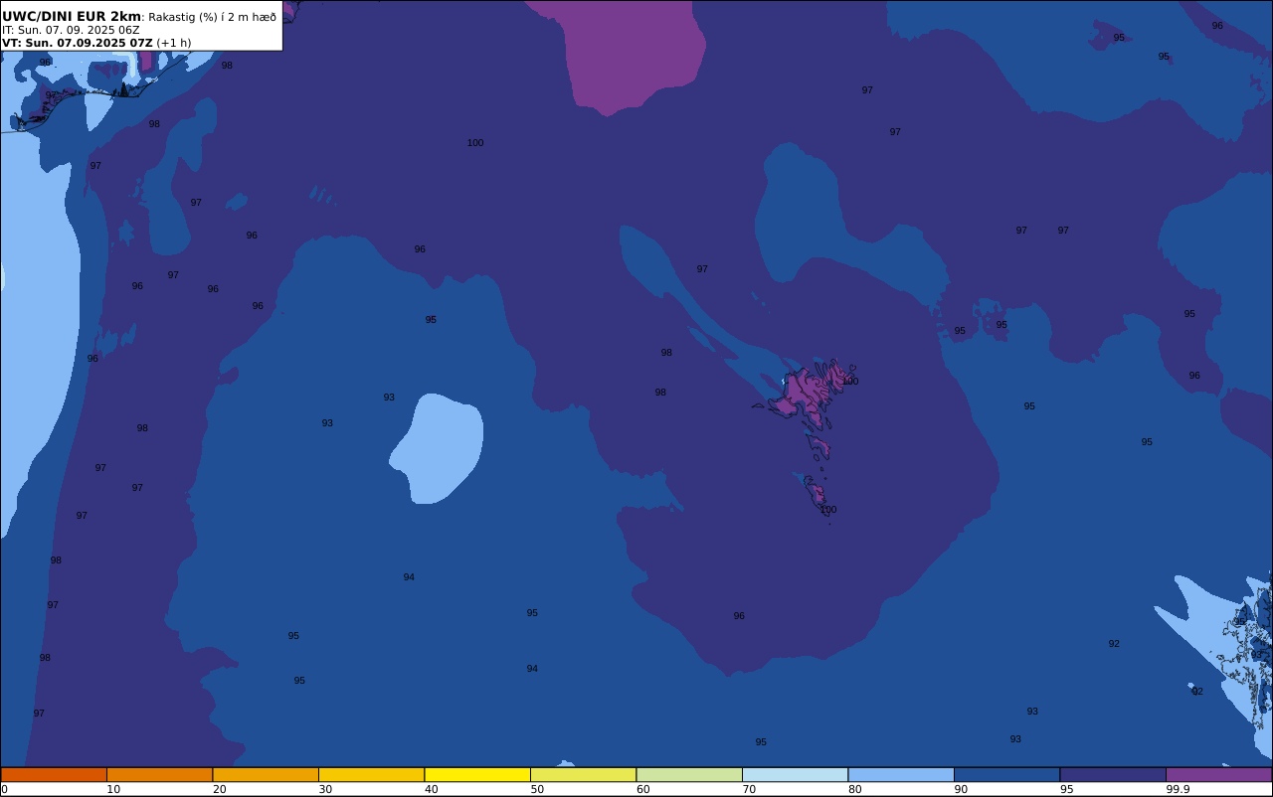Click the '0' tick label under the colorbar
The height and width of the screenshot is (797, 1273).
click(x=4, y=789)
